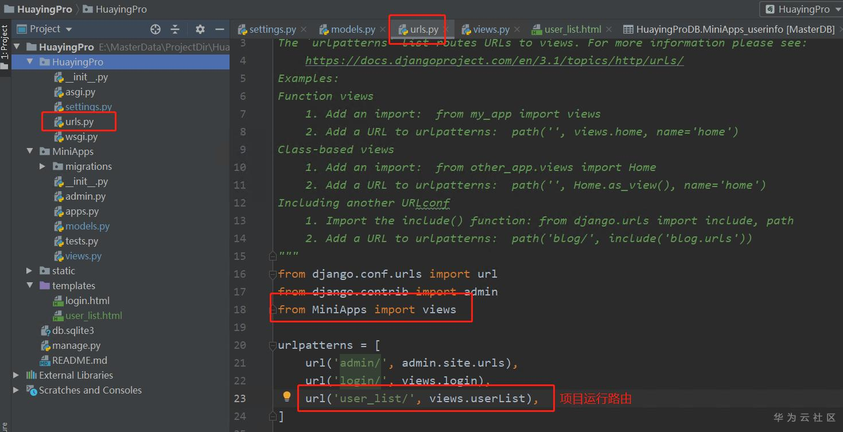
Task: Fold urlpatterns list at line 20
Action: [273, 345]
